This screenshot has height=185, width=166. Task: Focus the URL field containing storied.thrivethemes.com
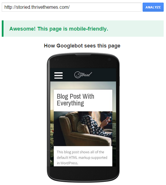coord(72,7)
